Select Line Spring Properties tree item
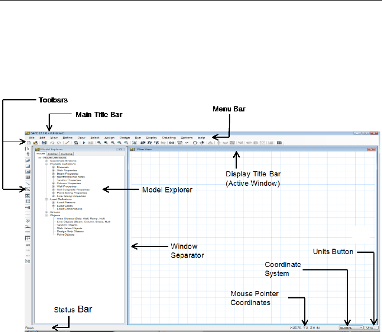Screen dimensions: 382x332 point(71,196)
